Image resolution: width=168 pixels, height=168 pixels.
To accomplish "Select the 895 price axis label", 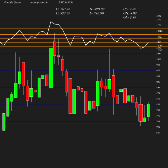I will 158,88.
